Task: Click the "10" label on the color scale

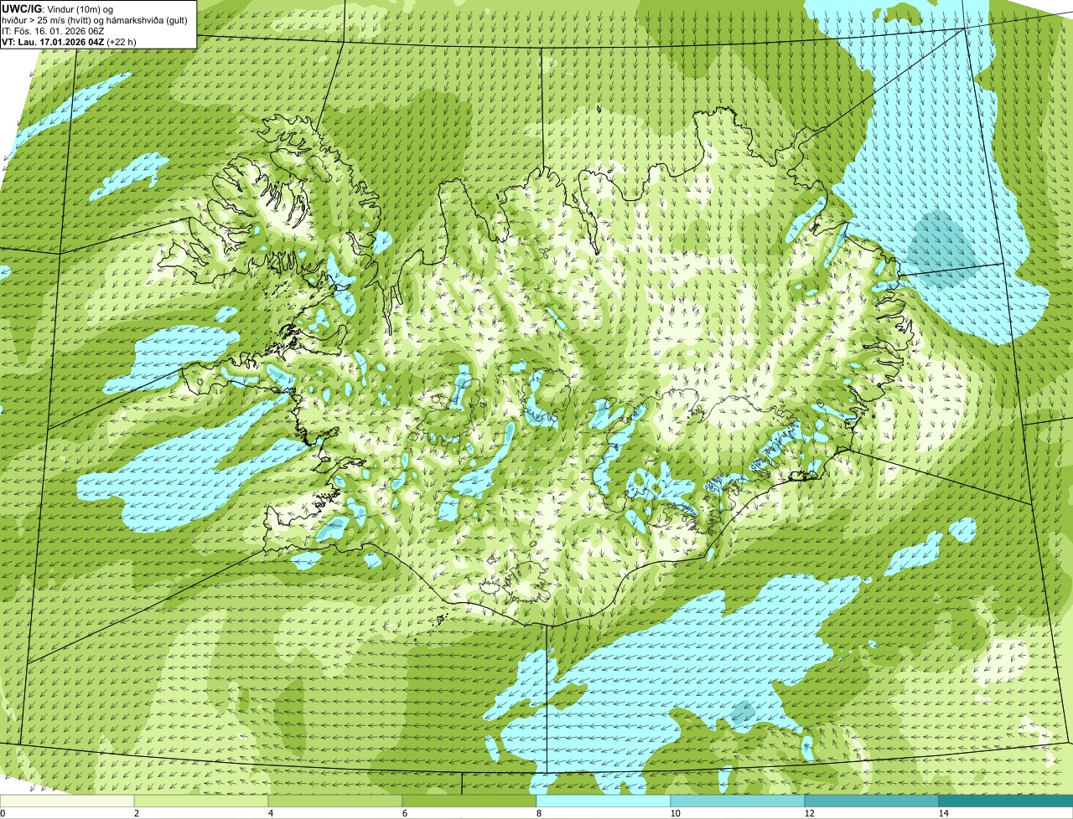Action: pyautogui.click(x=675, y=813)
